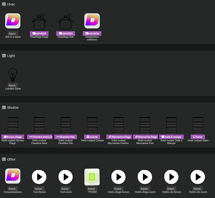Trigger Volets étage fermer play button
Image resolution: width=215 pixels, height=198 pixels.
coord(118,177)
